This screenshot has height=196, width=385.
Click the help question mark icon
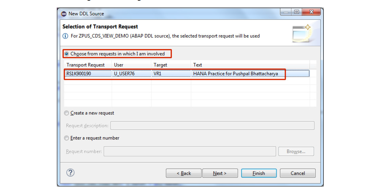(70, 173)
